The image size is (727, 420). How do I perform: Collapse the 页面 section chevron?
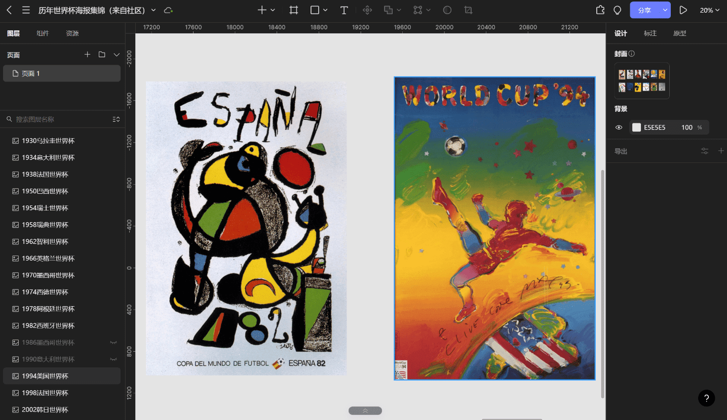[117, 55]
